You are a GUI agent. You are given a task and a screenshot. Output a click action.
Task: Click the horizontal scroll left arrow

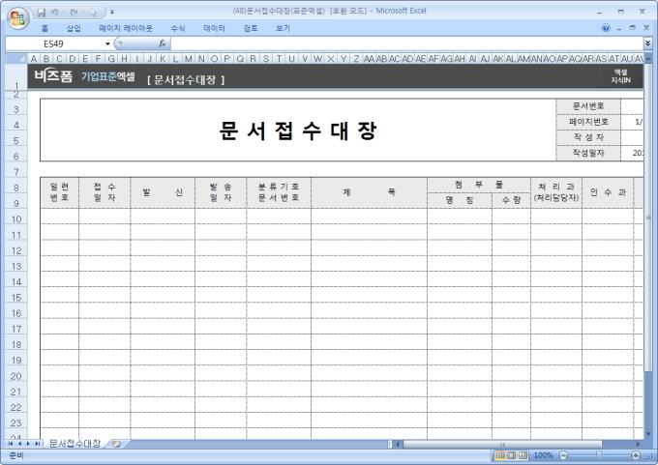coord(398,444)
